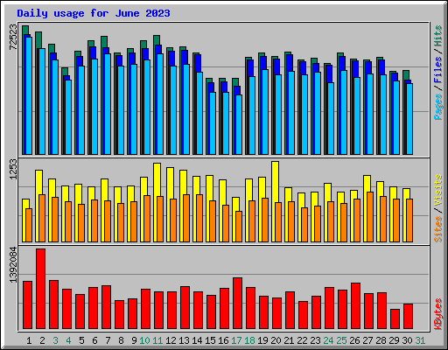Screen dimensions: 448x350
Task: Click day label 12
Action: coord(171,340)
